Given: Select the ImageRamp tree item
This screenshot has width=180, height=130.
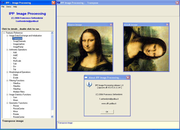Looking at the screenshot, I should pos(18,47).
